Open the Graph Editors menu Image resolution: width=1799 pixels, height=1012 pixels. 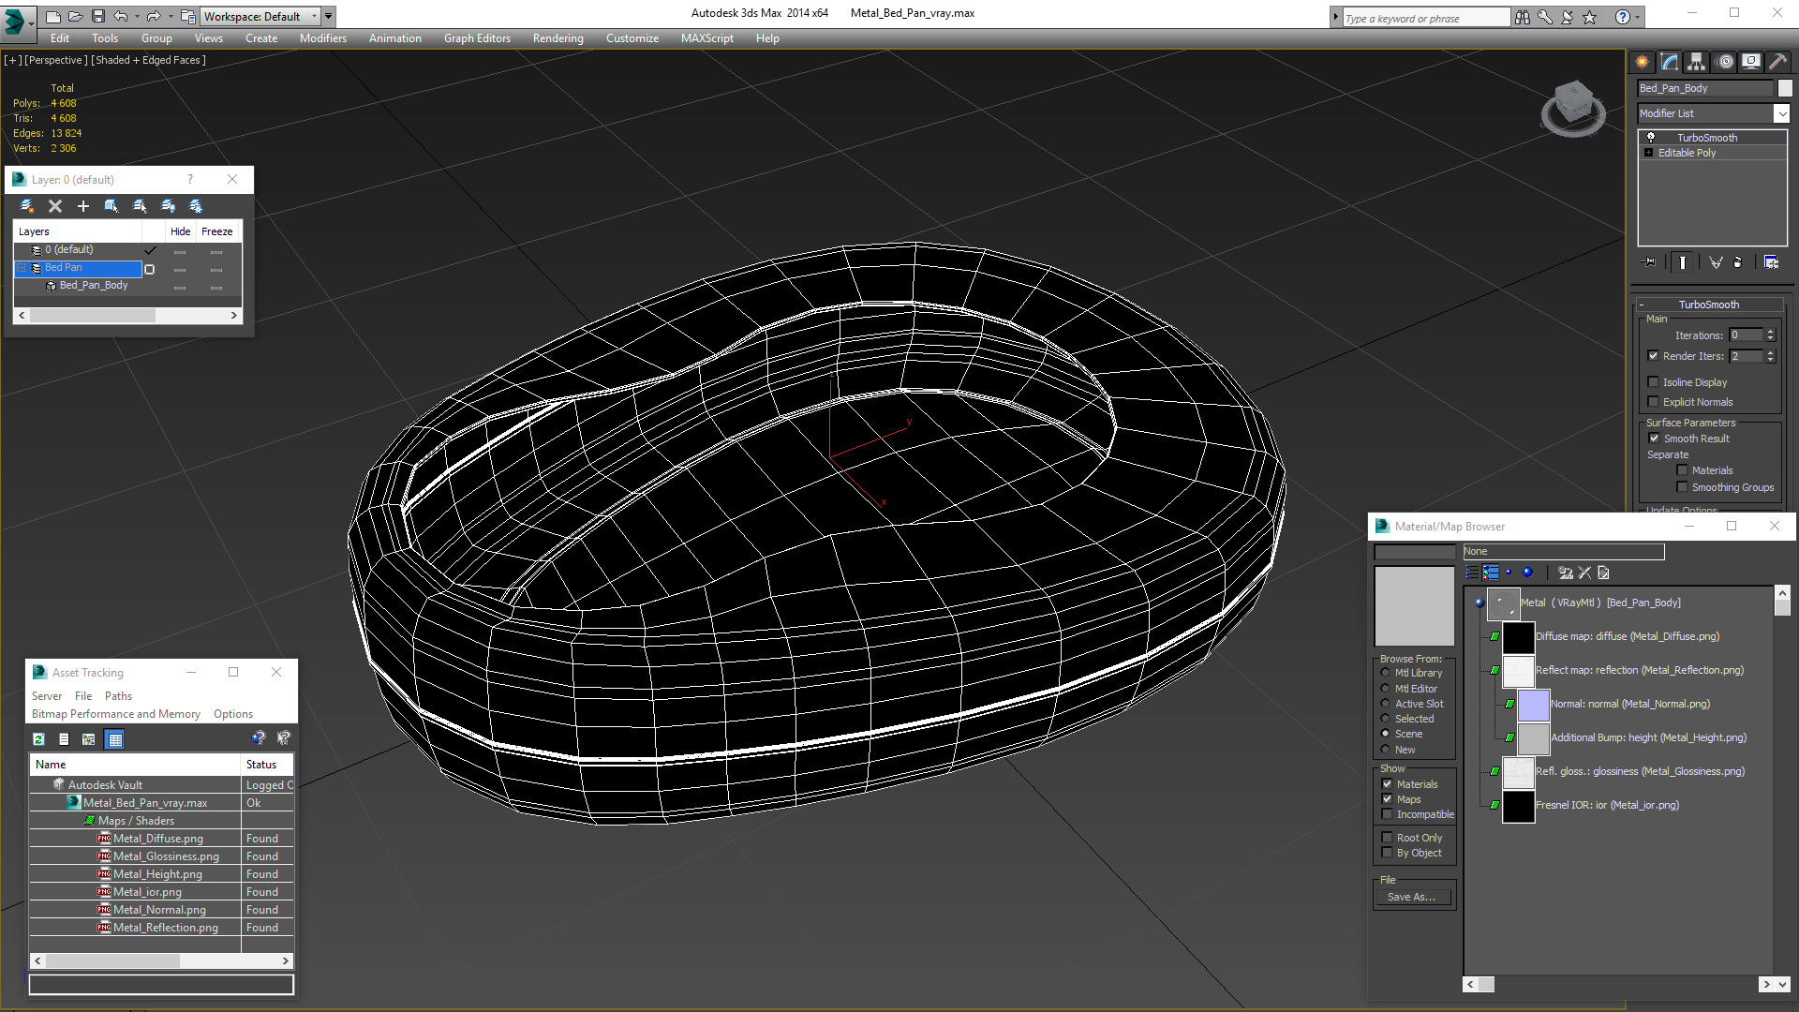[477, 38]
